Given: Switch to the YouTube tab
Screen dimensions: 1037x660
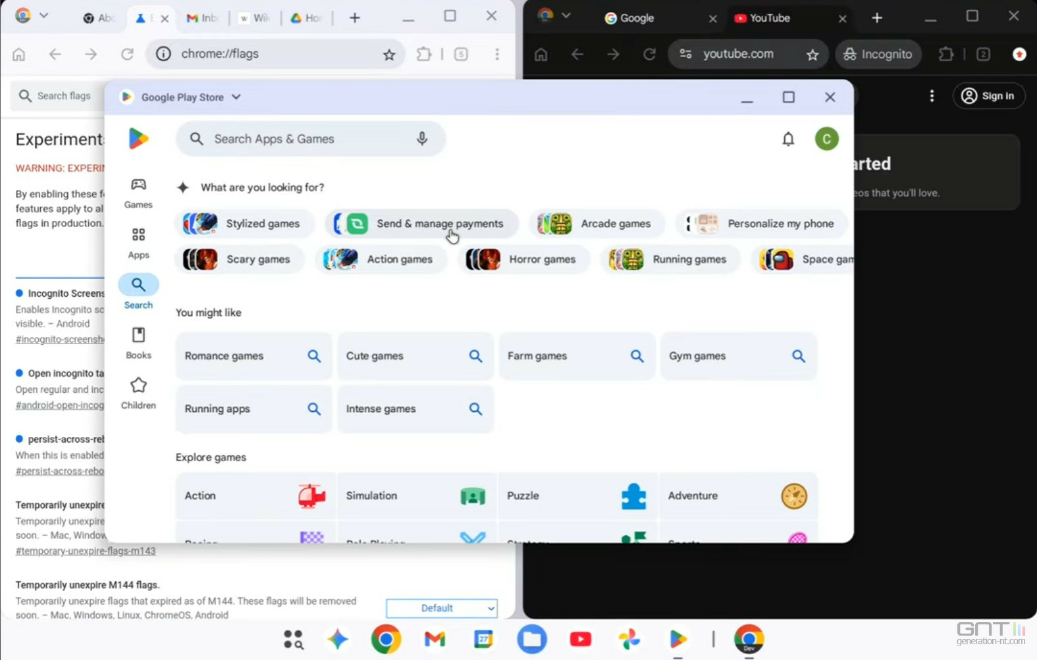Looking at the screenshot, I should point(769,18).
